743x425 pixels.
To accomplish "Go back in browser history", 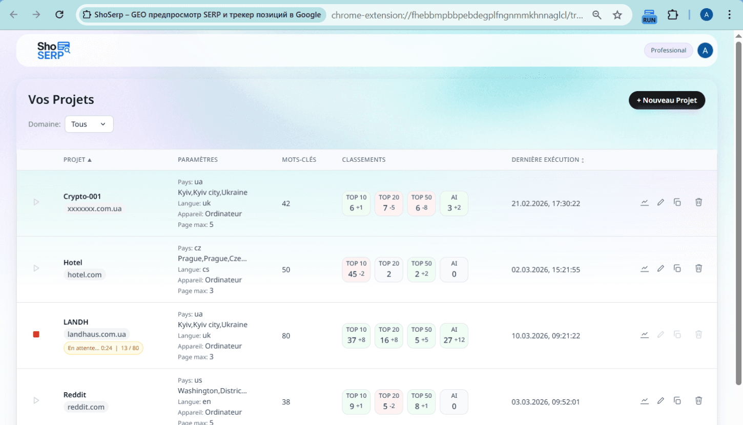I will pyautogui.click(x=14, y=15).
